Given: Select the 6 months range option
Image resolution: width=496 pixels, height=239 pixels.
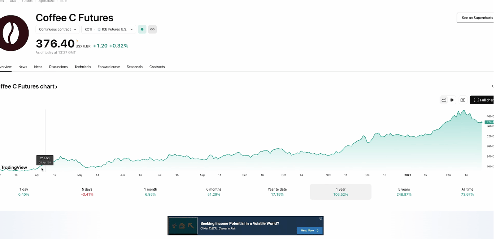Looking at the screenshot, I should [214, 192].
